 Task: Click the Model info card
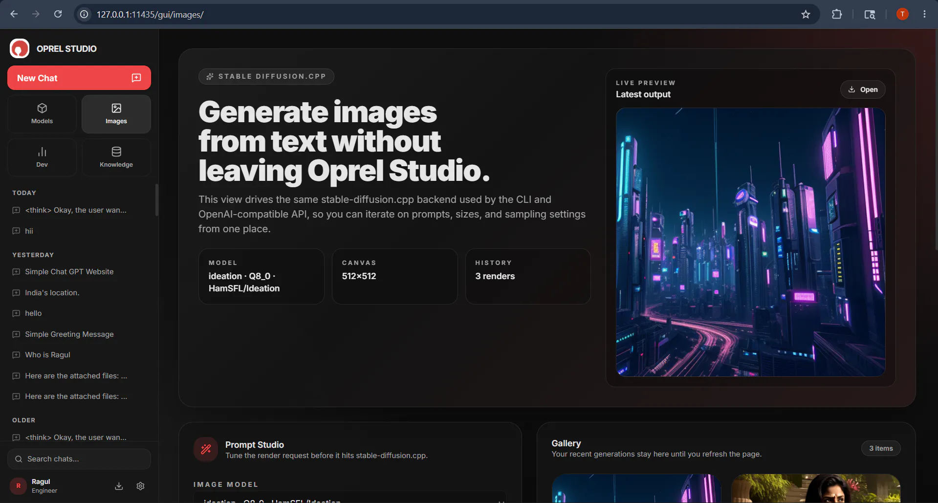[x=262, y=276]
